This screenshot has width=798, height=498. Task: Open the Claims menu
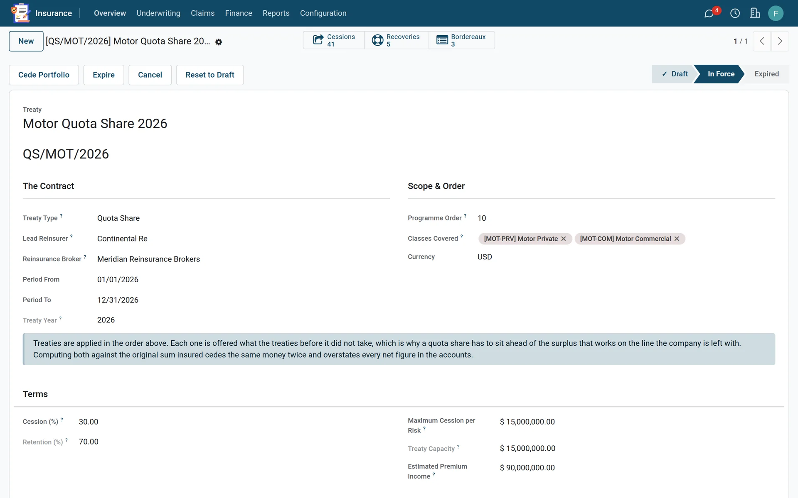(x=202, y=13)
